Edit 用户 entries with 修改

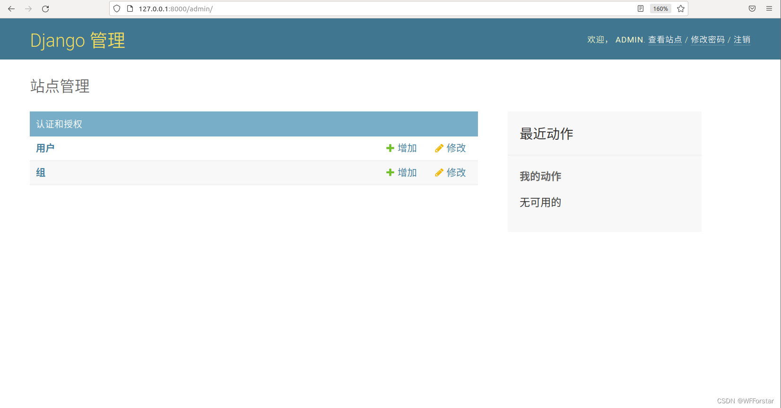(451, 148)
